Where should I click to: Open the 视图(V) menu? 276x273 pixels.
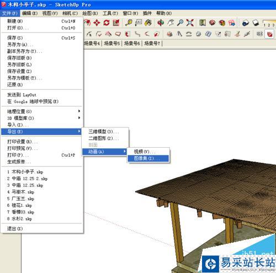pos(50,13)
